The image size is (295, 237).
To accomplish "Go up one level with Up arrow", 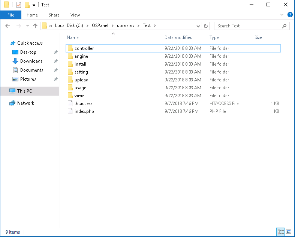I will (35, 26).
